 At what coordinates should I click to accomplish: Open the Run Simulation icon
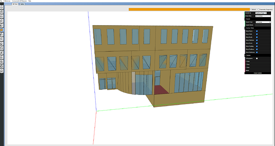(2, 67)
